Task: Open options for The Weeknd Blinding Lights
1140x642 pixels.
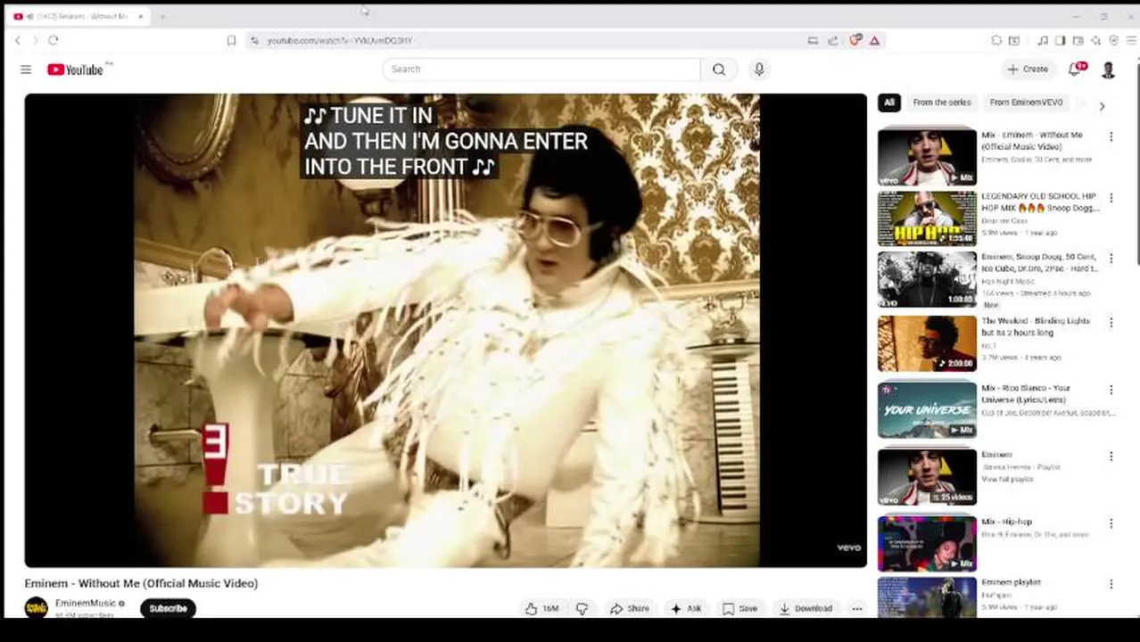Action: [x=1111, y=322]
